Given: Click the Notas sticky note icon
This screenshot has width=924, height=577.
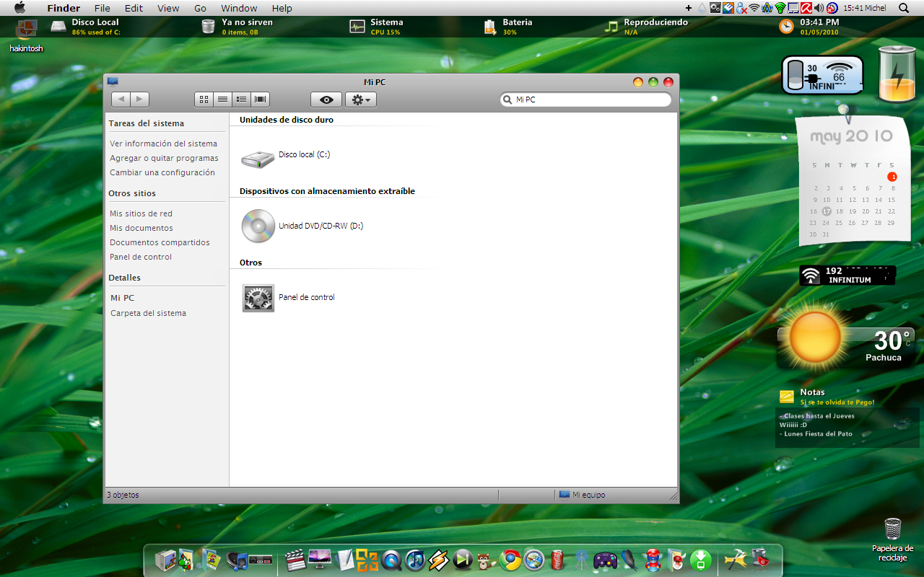Looking at the screenshot, I should pyautogui.click(x=787, y=397).
